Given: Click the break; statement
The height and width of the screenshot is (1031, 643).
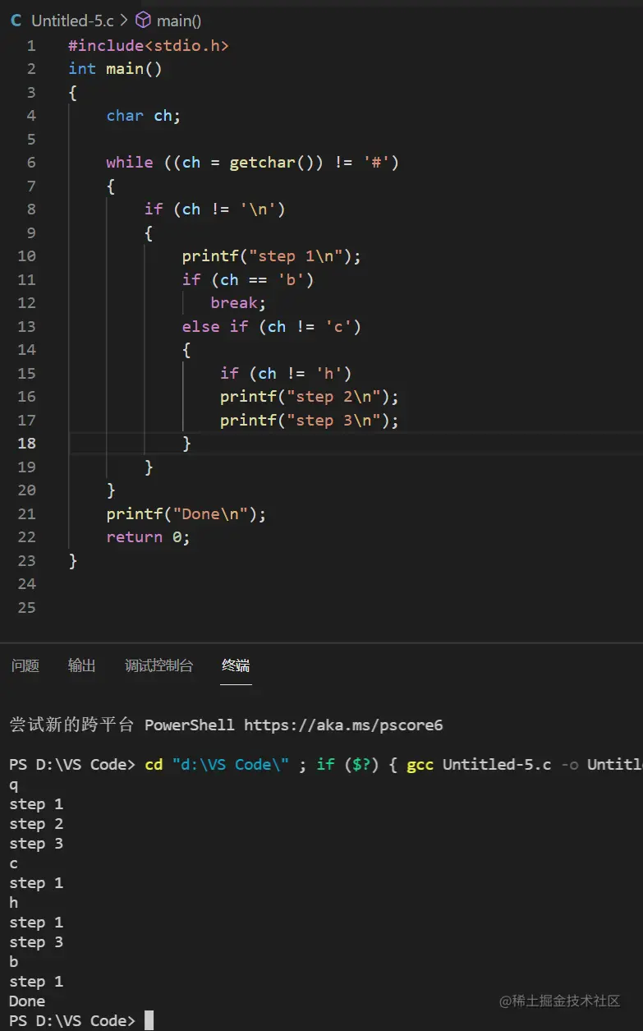Looking at the screenshot, I should pyautogui.click(x=238, y=303).
